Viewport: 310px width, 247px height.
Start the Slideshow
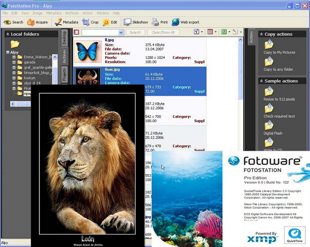coord(136,22)
